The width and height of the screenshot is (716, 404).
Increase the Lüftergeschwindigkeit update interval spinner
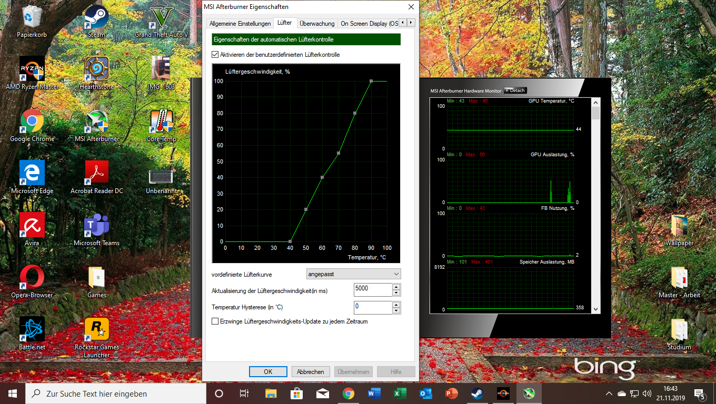396,287
